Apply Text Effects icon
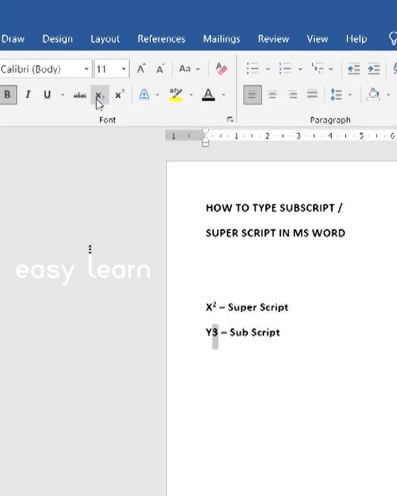The image size is (397, 496). 144,94
